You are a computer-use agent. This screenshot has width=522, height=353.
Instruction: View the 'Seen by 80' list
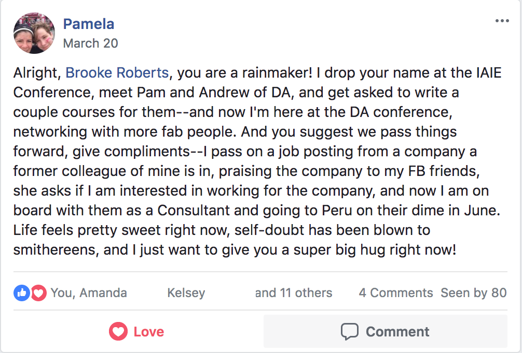pyautogui.click(x=473, y=293)
